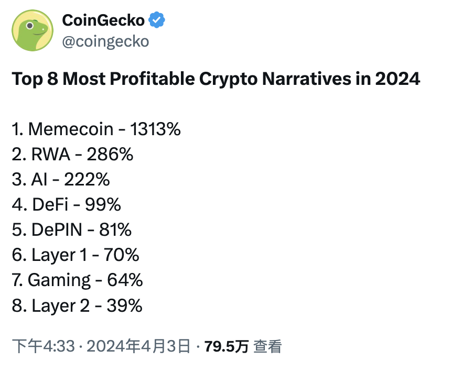Click the "8. Layer 2" list entry
Image resolution: width=473 pixels, height=372 pixels.
point(51,305)
